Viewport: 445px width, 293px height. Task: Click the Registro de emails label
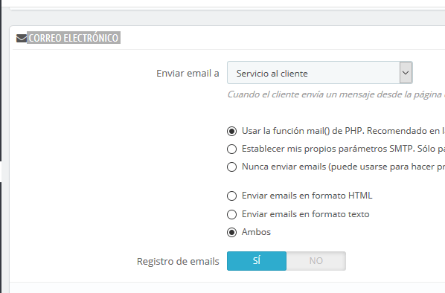(178, 261)
